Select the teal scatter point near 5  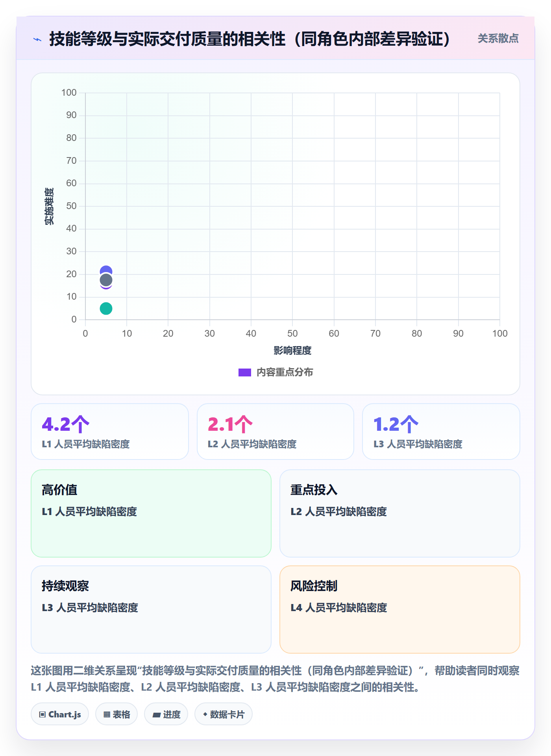pos(106,309)
